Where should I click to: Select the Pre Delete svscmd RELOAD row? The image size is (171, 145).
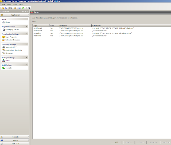[102, 36]
